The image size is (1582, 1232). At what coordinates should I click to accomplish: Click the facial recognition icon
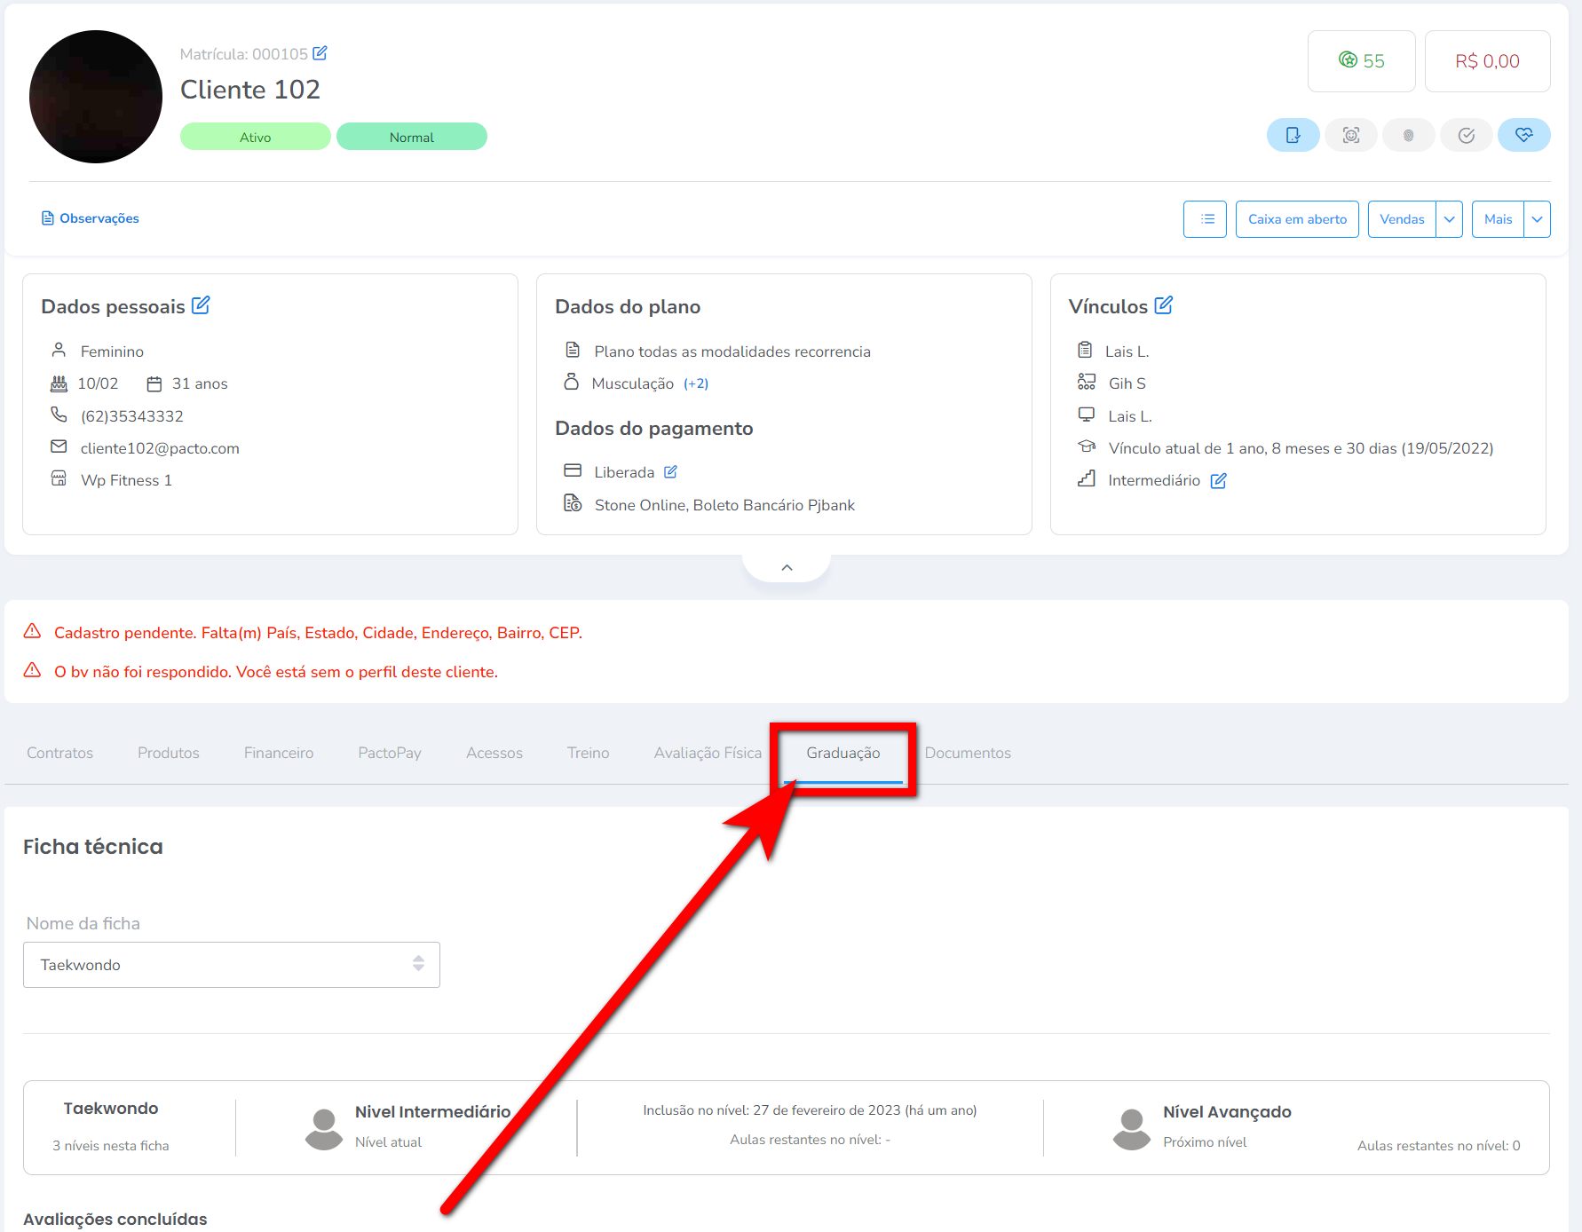pos(1350,135)
